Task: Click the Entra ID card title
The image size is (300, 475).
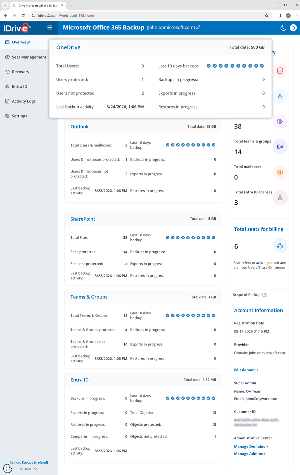Action: click(79, 380)
